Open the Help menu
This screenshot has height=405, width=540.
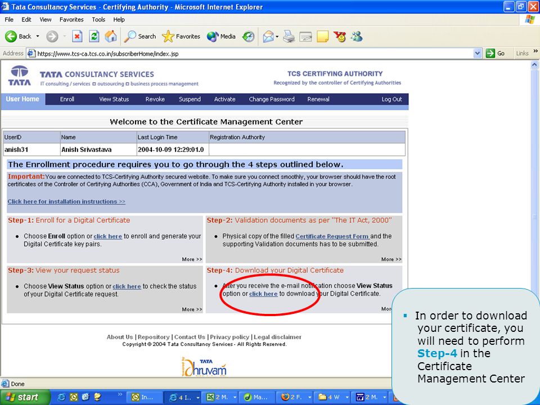click(x=119, y=20)
